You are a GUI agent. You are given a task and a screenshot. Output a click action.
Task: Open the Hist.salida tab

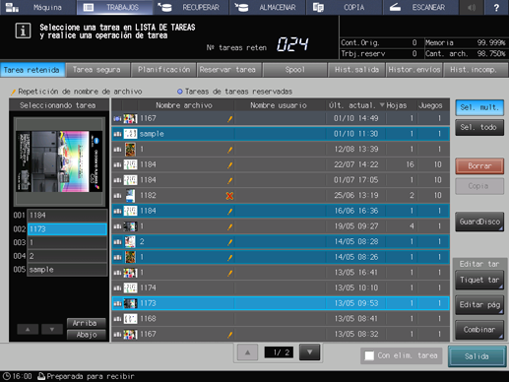click(356, 70)
